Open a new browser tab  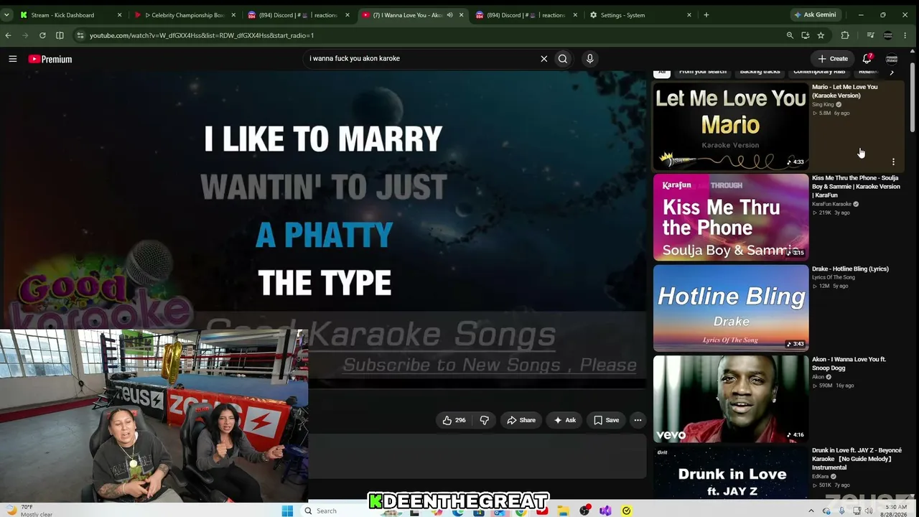[x=706, y=15]
